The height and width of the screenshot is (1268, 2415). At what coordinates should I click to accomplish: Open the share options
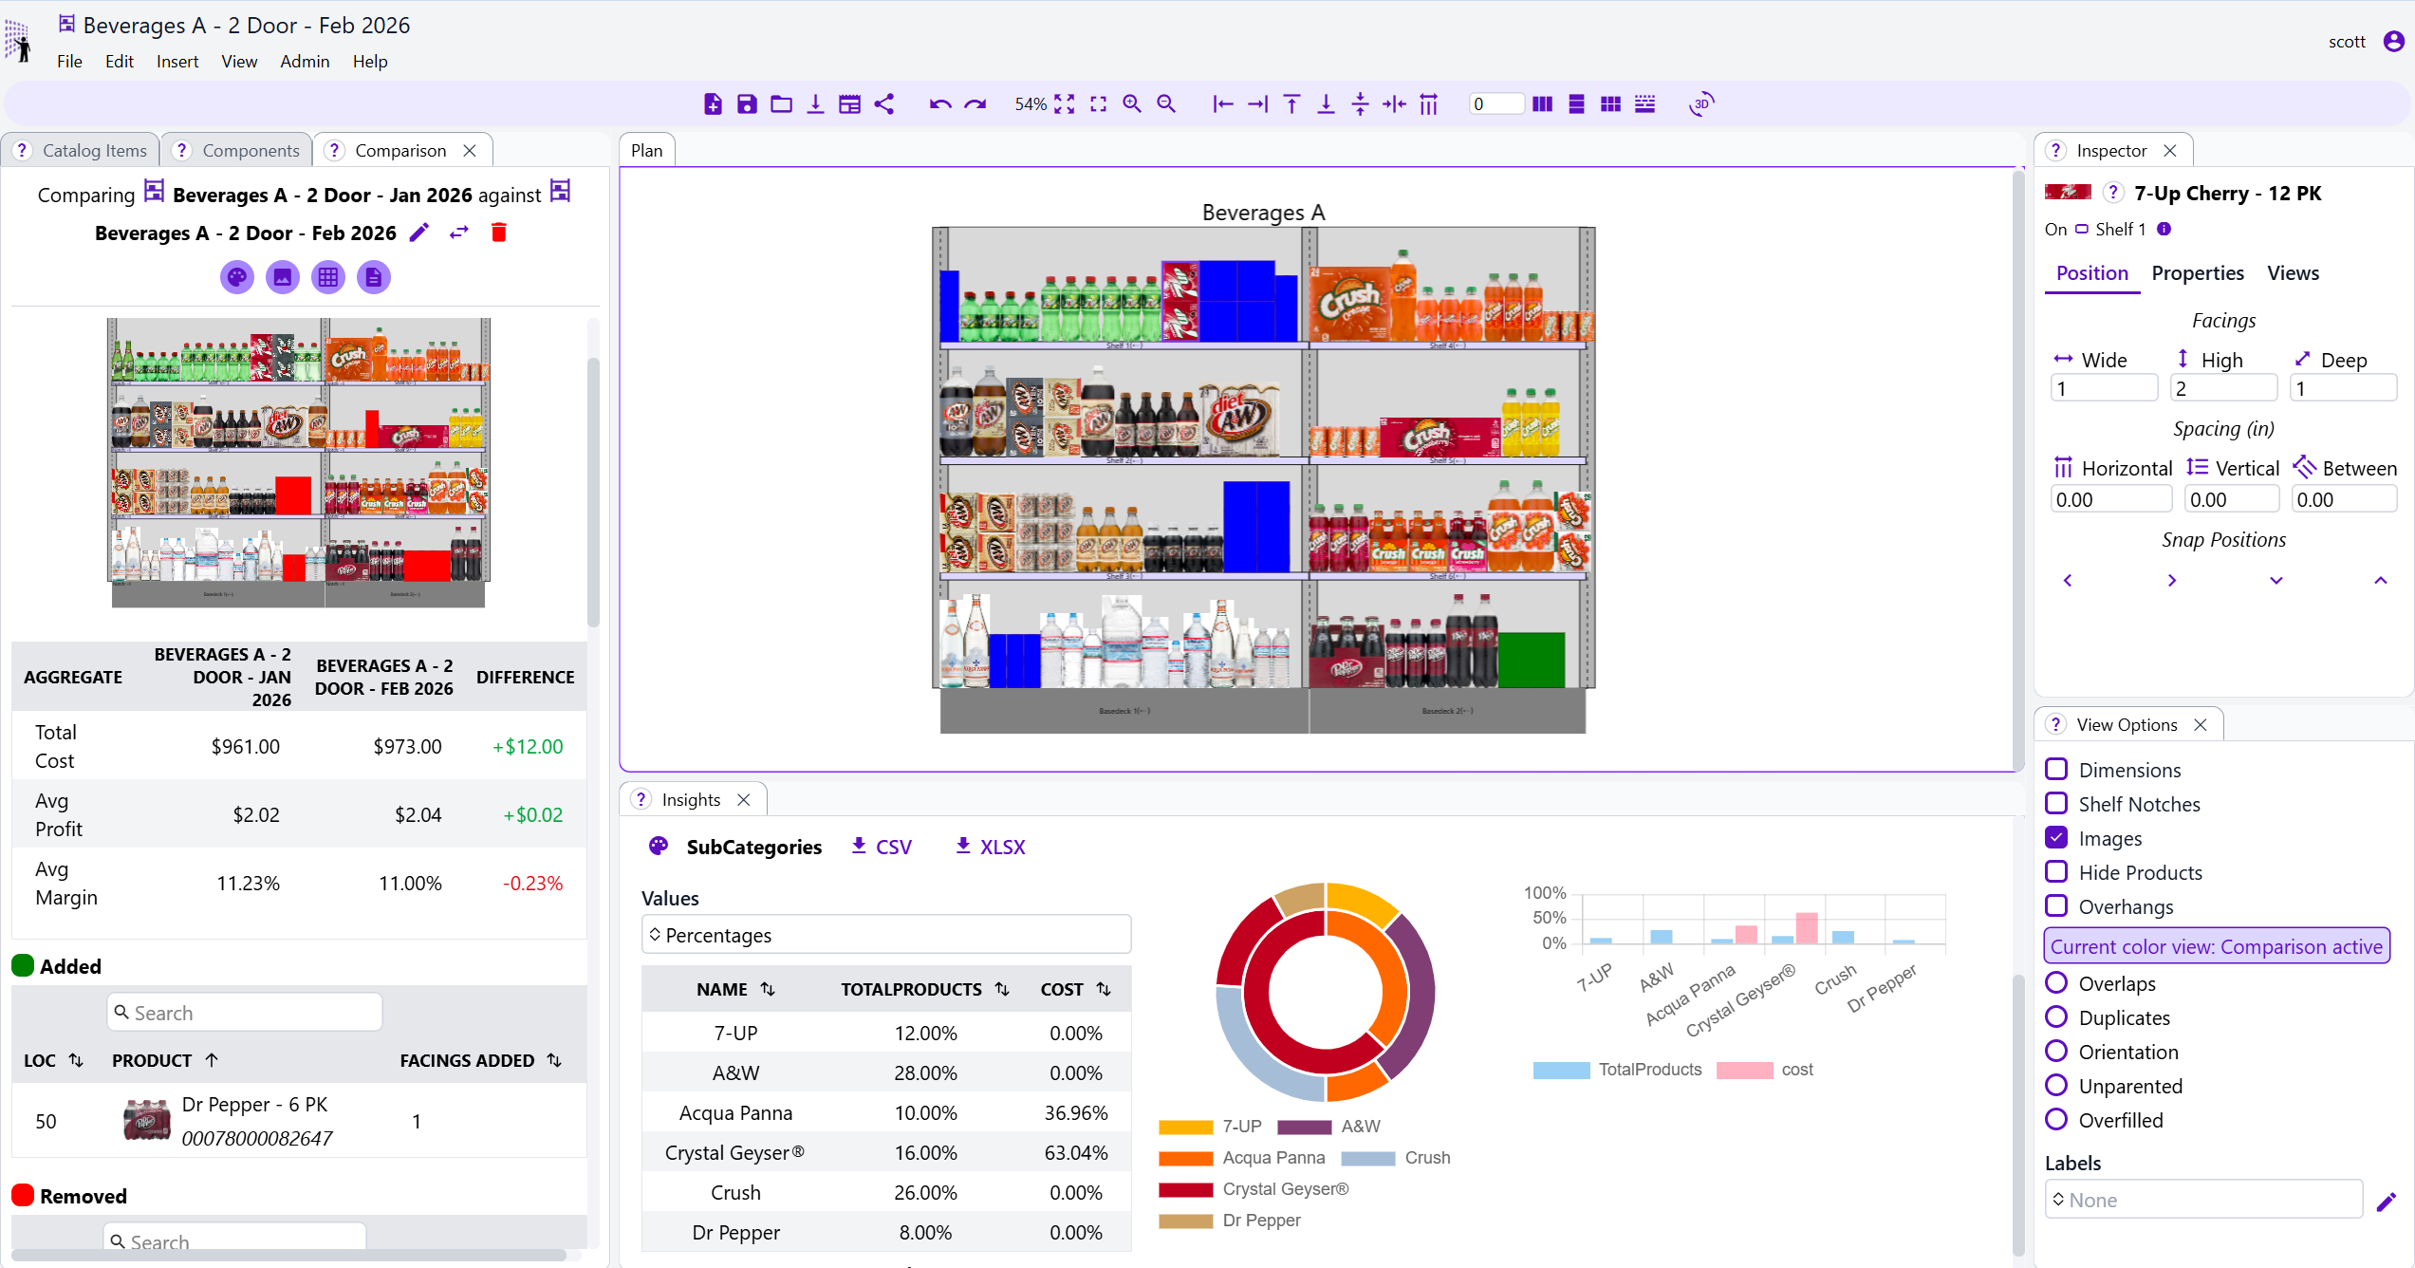point(885,103)
